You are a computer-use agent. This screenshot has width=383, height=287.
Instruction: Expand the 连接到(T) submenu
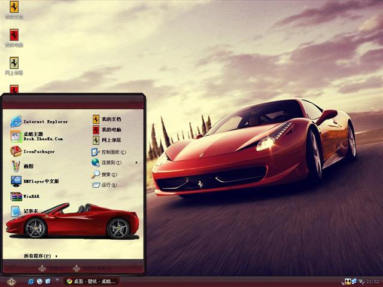(x=111, y=163)
